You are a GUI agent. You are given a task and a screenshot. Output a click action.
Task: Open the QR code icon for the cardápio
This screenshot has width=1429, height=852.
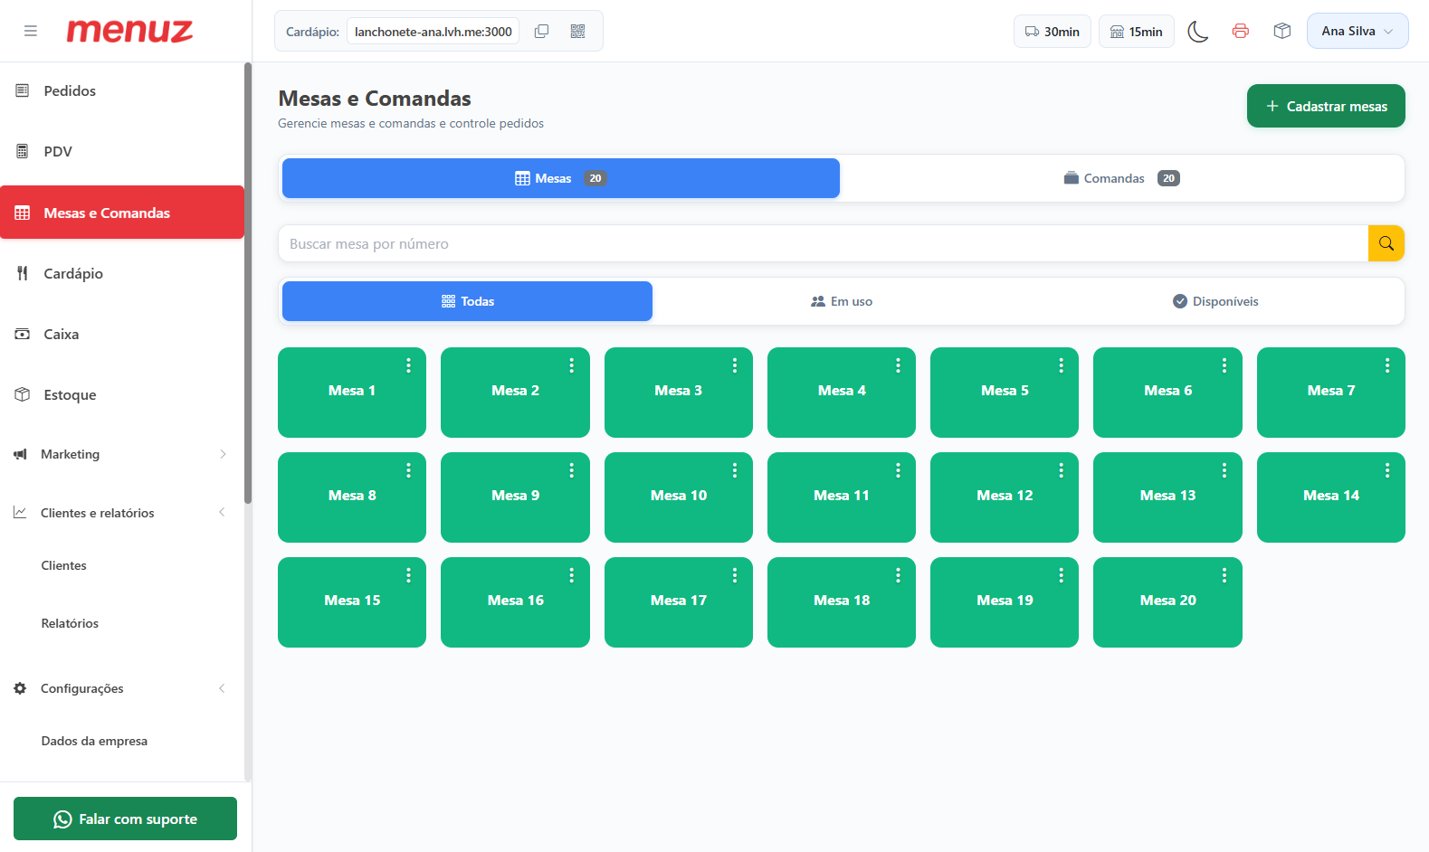(577, 32)
